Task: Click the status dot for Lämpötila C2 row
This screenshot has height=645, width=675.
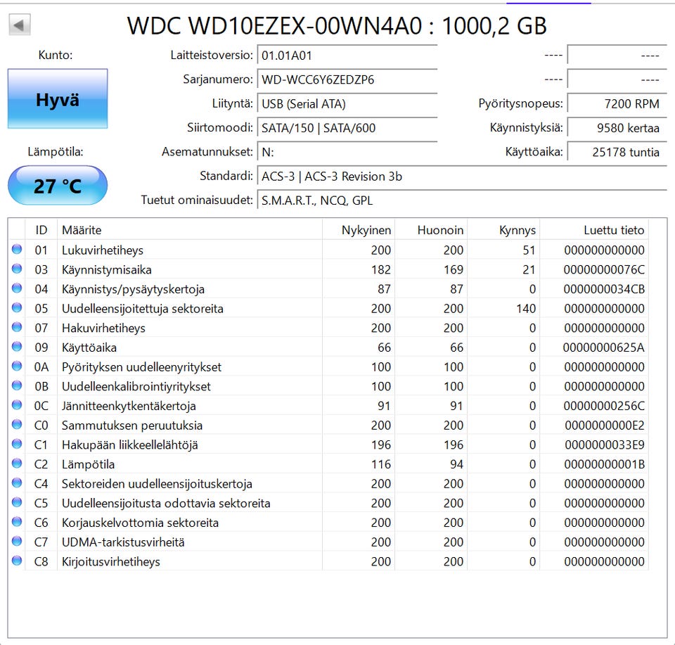Action: pyautogui.click(x=17, y=464)
